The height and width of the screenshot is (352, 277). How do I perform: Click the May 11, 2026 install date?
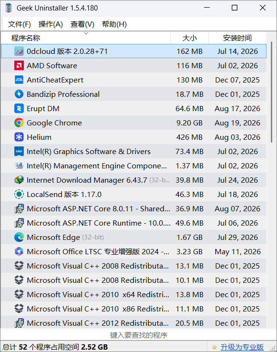(x=237, y=252)
